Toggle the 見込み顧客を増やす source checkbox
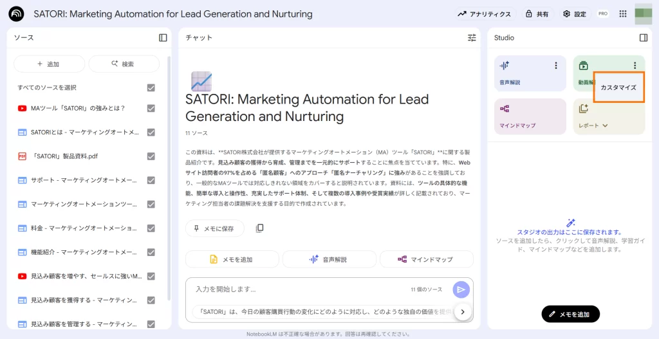 151,276
